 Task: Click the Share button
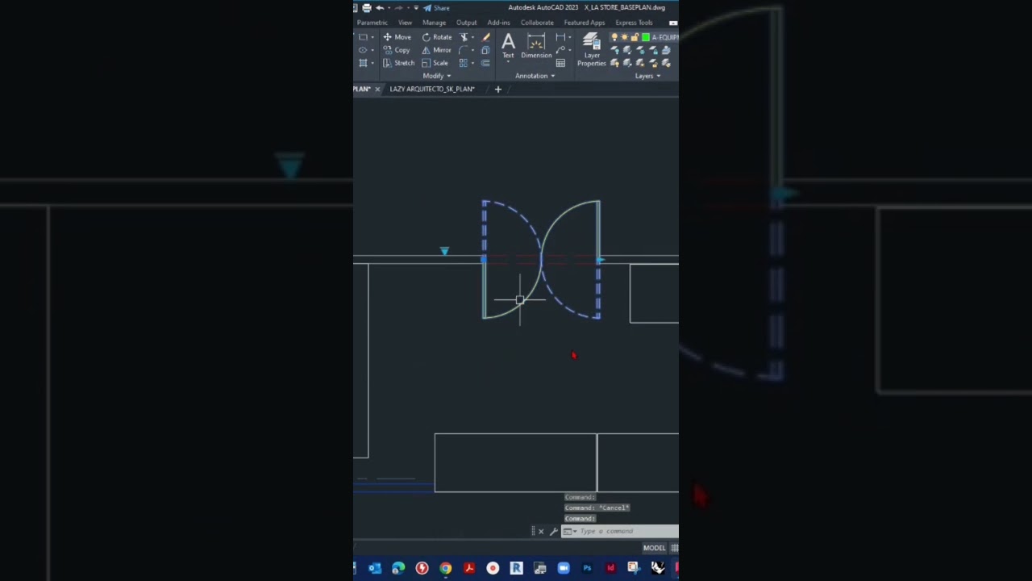coord(436,8)
